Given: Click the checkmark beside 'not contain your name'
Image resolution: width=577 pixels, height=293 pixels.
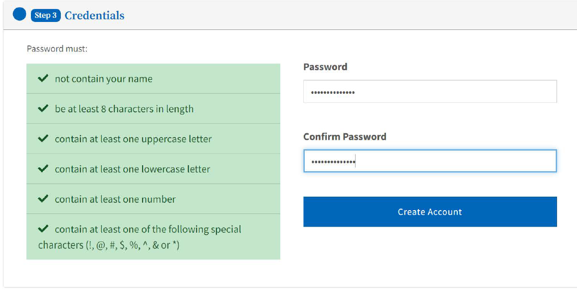Looking at the screenshot, I should click(x=43, y=78).
